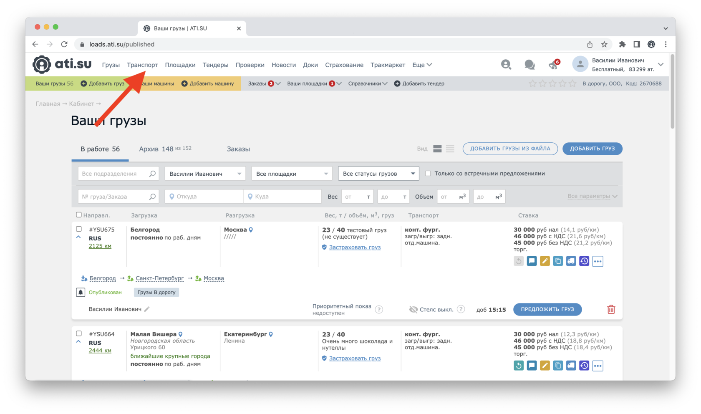The height and width of the screenshot is (414, 701).
Task: Click Застраховать груз link for #YSU675
Action: pyautogui.click(x=355, y=247)
